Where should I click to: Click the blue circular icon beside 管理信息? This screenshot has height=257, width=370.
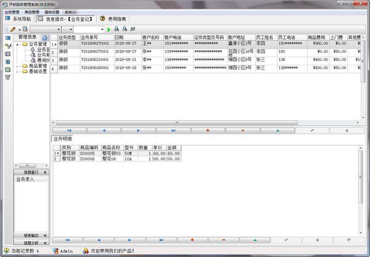tap(44, 38)
